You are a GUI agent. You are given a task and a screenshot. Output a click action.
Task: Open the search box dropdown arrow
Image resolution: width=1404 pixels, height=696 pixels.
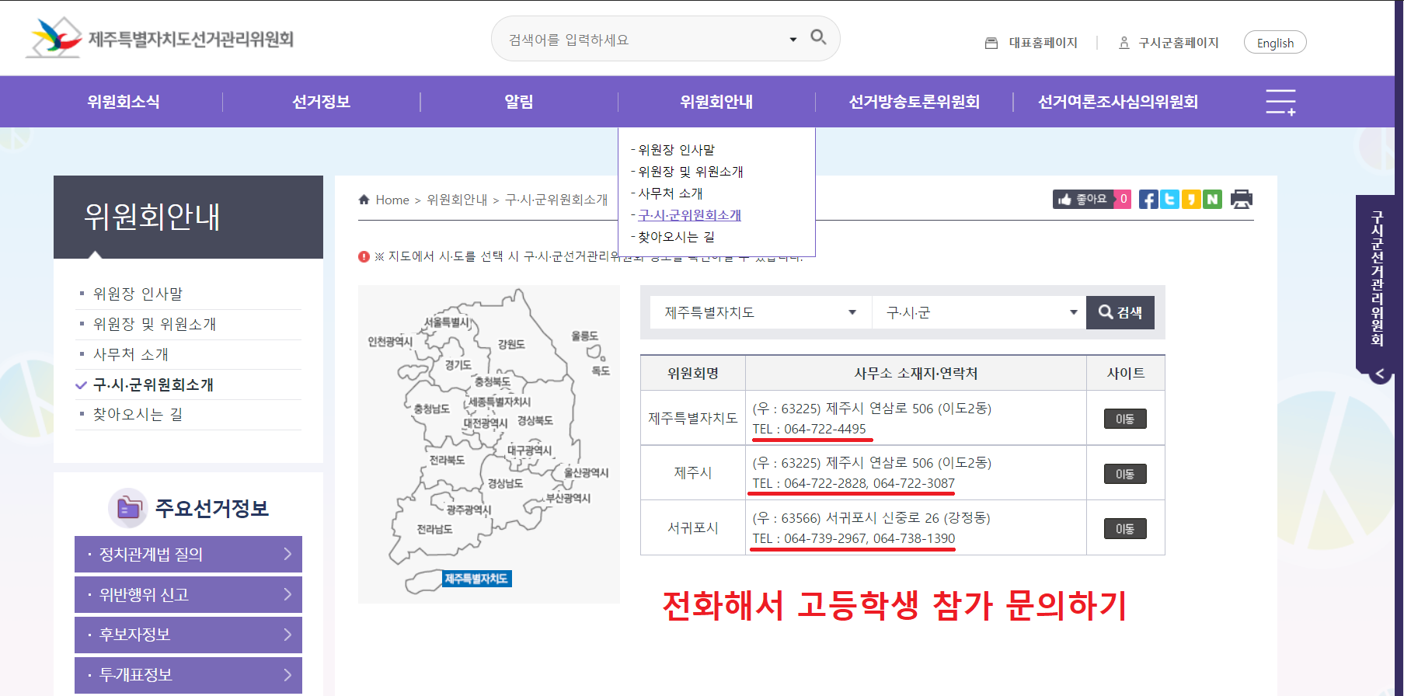coord(793,40)
